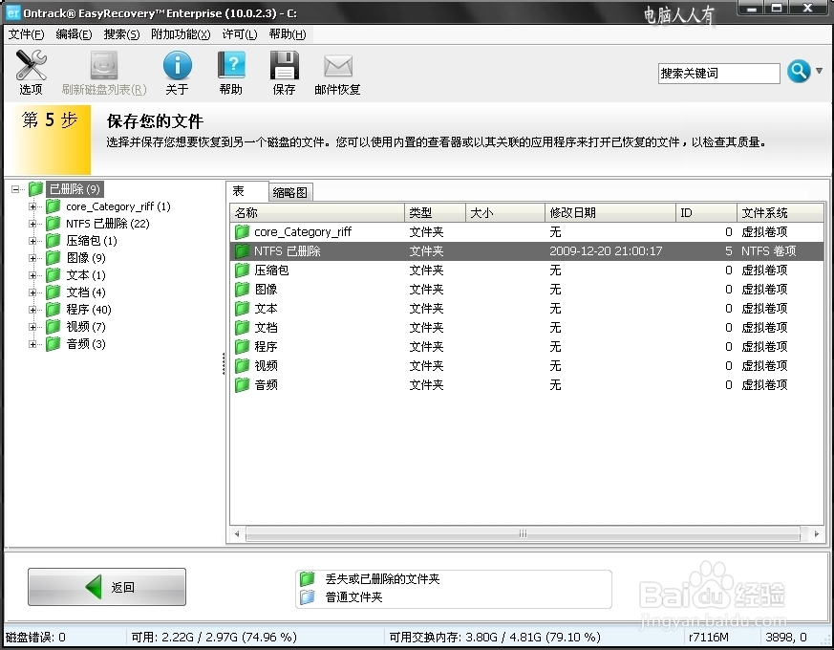Click folder icon beside 程序 (40) in tree
Viewport: 834px width, 650px height.
53,310
